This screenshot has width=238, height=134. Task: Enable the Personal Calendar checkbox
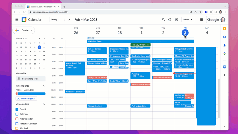[x=17, y=124]
